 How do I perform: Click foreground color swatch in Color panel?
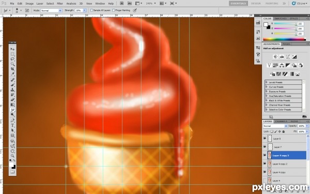click(266, 24)
